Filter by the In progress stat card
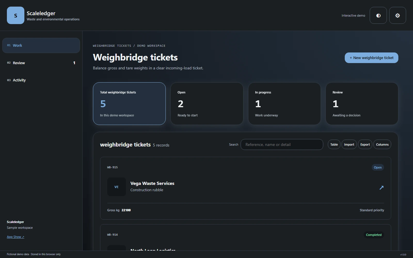 pyautogui.click(x=284, y=103)
